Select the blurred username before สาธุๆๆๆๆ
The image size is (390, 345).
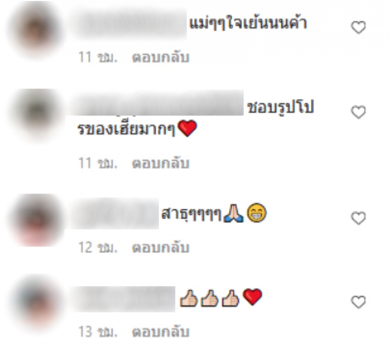(x=115, y=213)
